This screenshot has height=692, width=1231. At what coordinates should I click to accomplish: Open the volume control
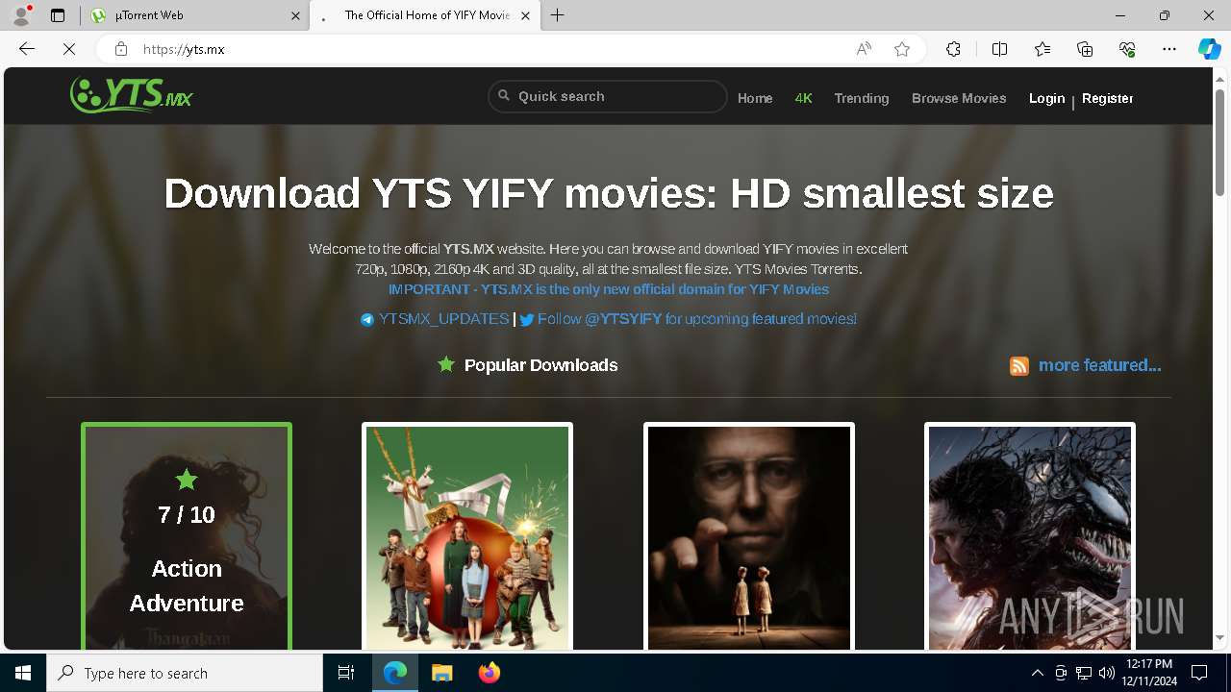[x=1106, y=673]
